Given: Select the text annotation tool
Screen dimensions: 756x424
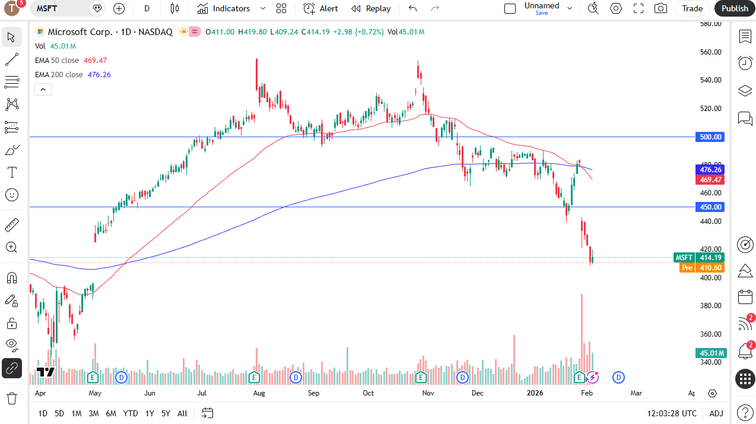Looking at the screenshot, I should pos(11,172).
